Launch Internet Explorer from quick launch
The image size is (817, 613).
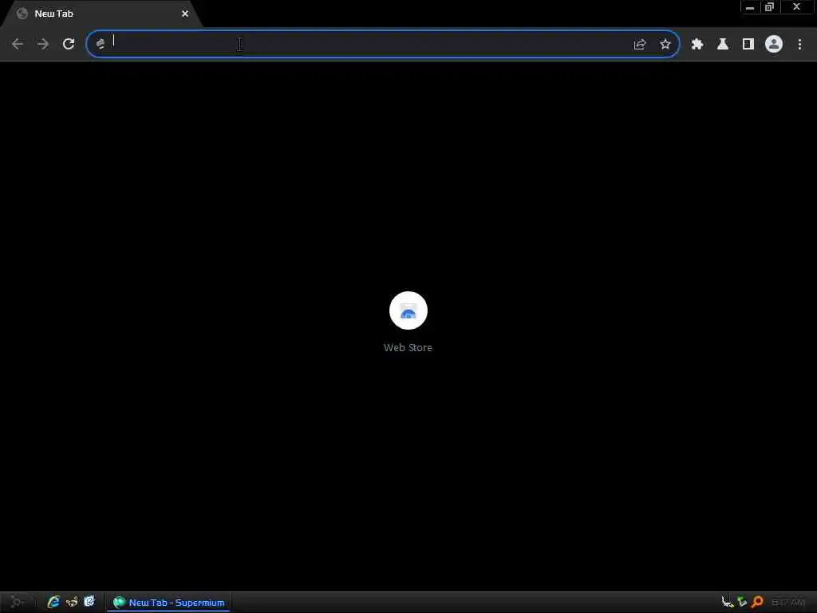tap(53, 602)
